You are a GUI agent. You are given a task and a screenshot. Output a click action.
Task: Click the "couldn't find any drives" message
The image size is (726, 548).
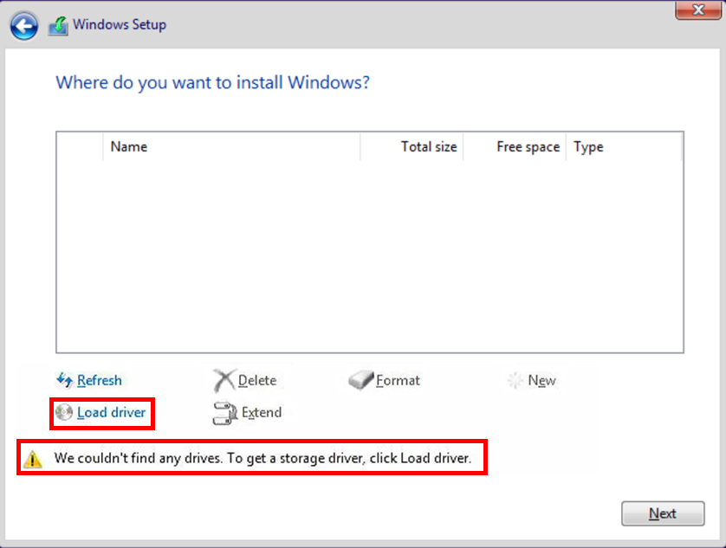[263, 458]
